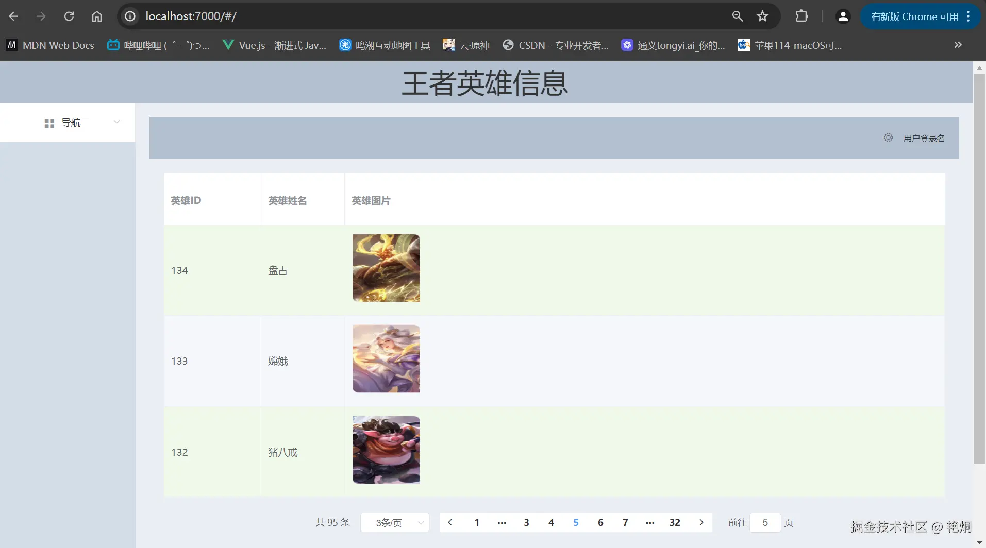Open Chrome's three-dot menu

968,16
